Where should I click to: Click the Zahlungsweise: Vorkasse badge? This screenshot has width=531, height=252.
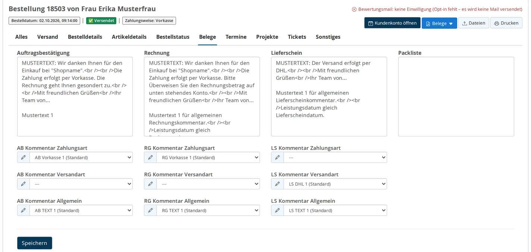click(149, 21)
